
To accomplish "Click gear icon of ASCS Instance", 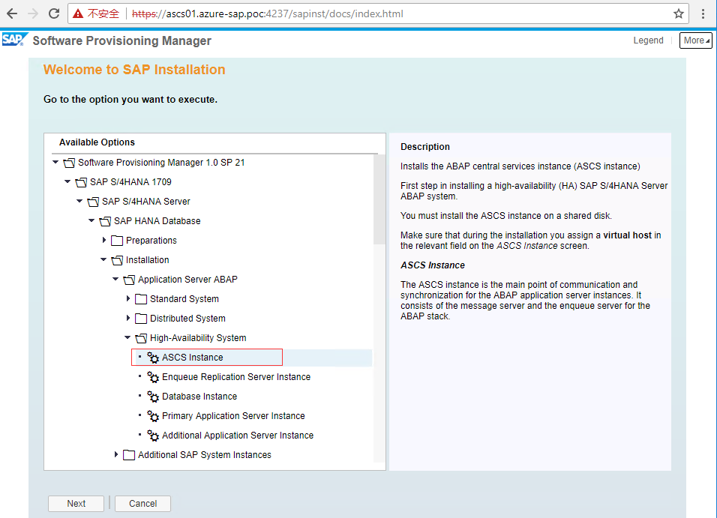I will coord(153,358).
